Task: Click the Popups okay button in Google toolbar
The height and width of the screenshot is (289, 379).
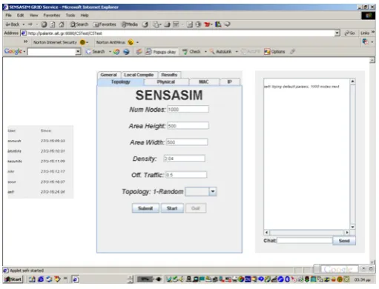Action: (x=161, y=52)
